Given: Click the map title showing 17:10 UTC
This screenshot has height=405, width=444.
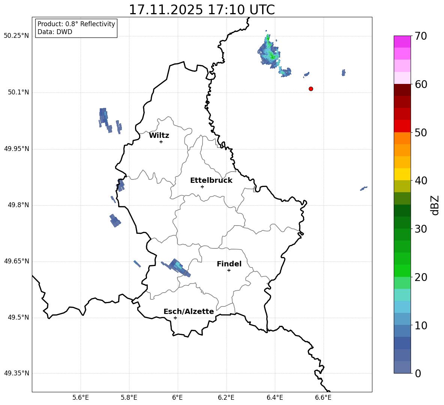Looking at the screenshot, I should tap(202, 10).
